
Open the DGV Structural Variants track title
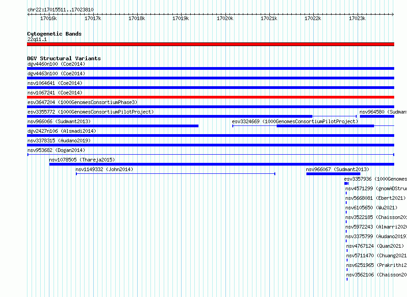pos(64,58)
